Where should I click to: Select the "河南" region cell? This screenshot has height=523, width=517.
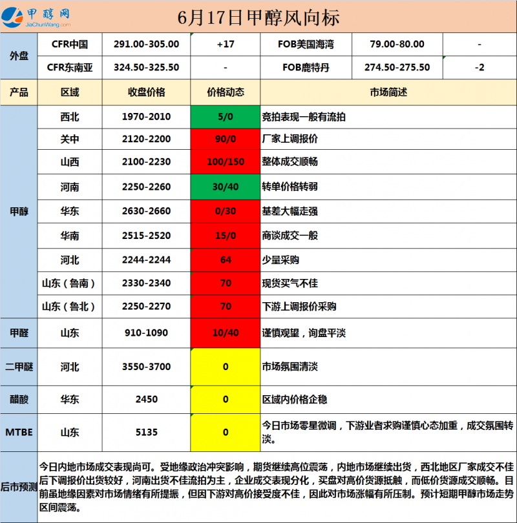[70, 187]
